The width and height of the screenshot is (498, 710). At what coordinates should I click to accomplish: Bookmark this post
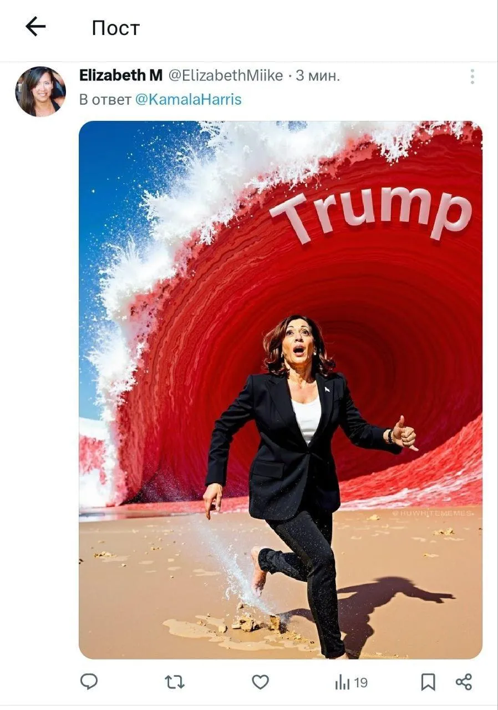[428, 682]
